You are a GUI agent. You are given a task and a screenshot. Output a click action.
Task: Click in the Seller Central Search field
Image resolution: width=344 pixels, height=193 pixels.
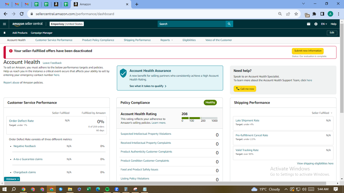(x=192, y=24)
